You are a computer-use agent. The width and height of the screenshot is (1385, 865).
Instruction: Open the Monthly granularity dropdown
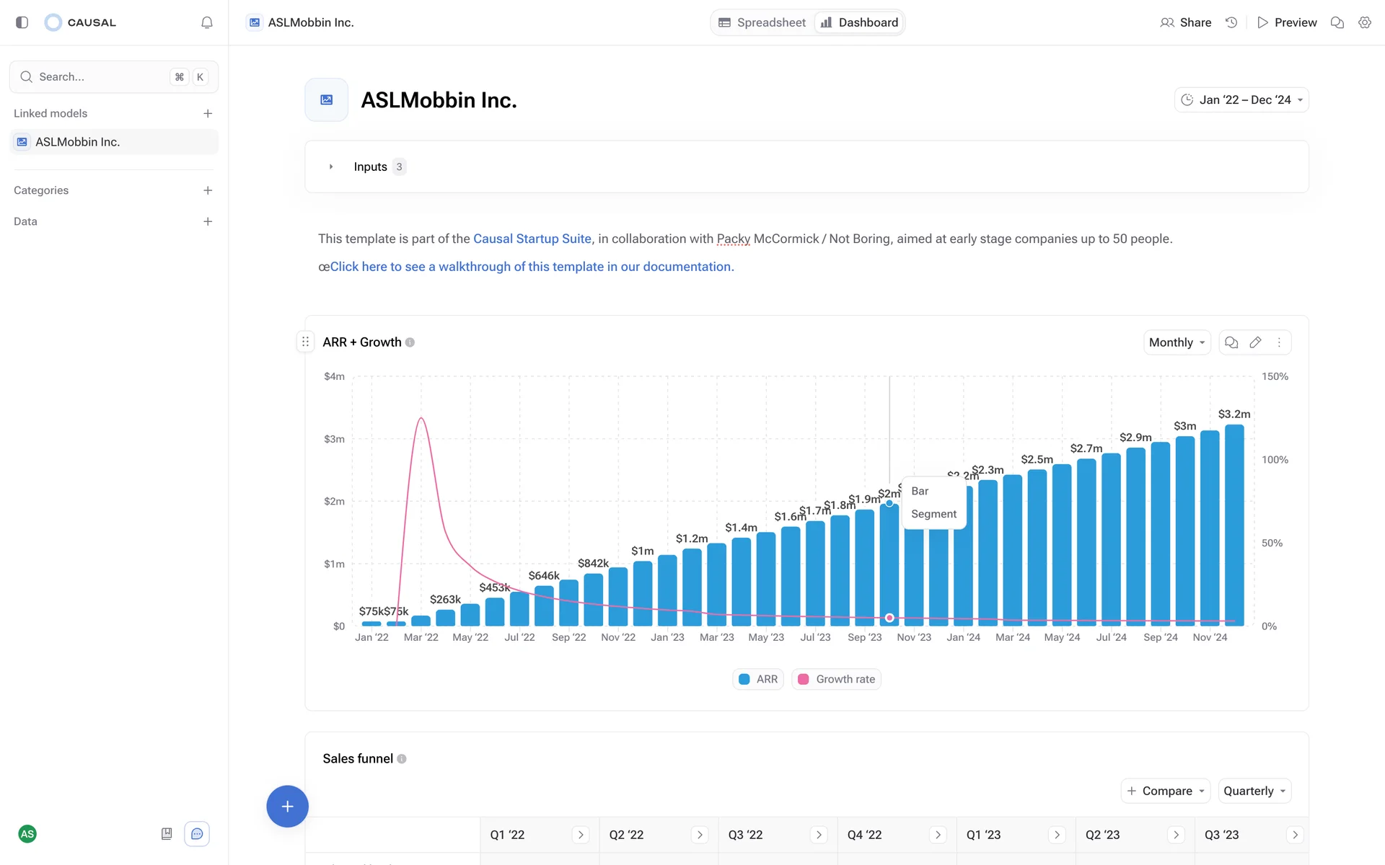[x=1177, y=342]
